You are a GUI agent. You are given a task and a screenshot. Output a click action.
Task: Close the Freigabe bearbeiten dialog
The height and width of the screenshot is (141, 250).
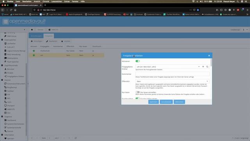[209, 56]
